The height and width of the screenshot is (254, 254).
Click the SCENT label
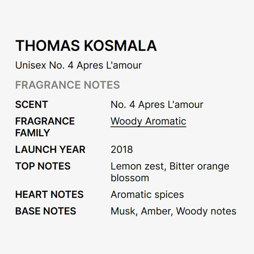tap(31, 104)
